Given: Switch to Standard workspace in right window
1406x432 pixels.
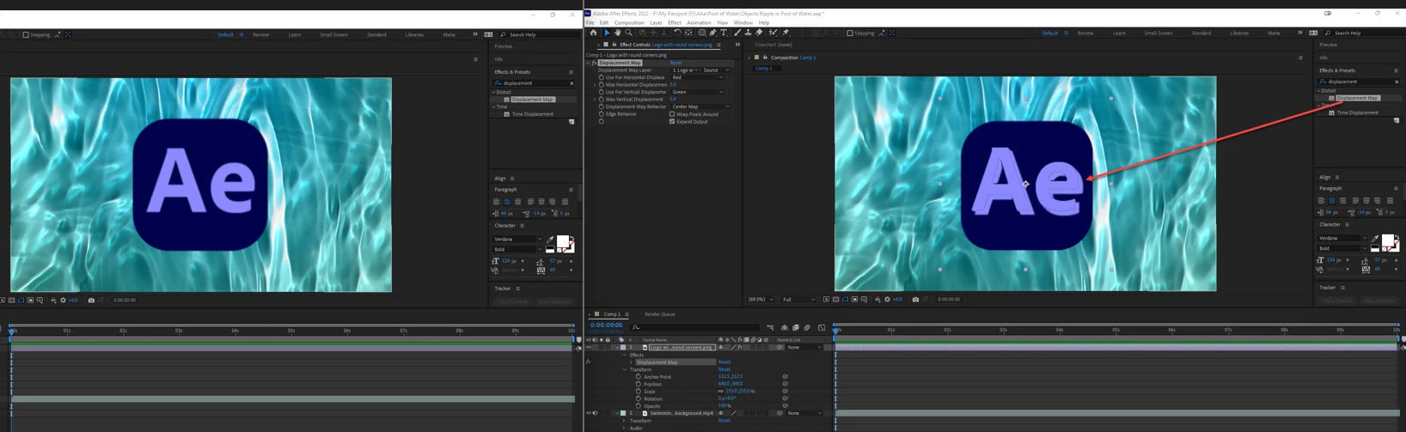Looking at the screenshot, I should pyautogui.click(x=1201, y=33).
